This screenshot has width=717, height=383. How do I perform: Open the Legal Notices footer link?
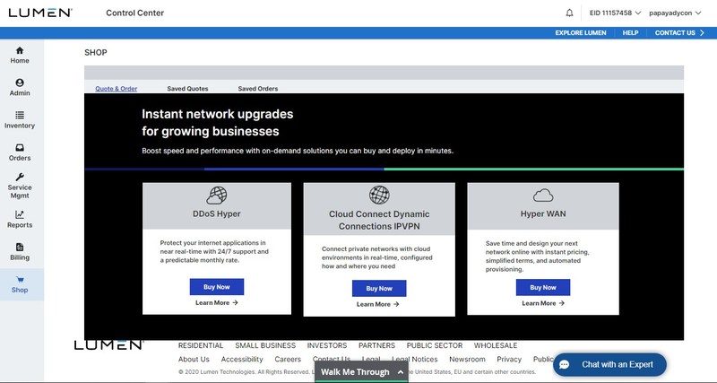tap(415, 359)
